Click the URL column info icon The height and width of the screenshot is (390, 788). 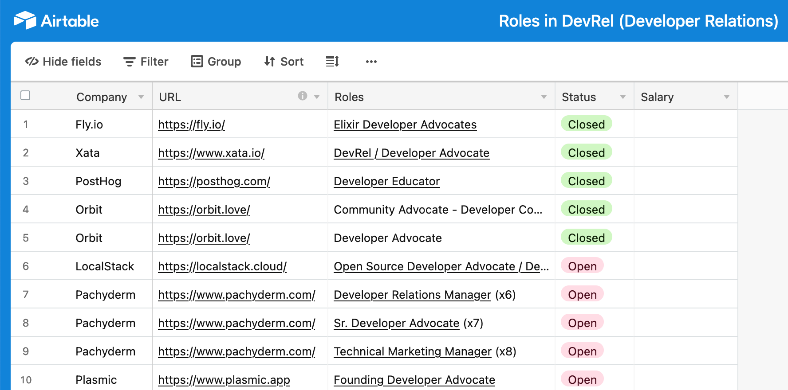click(x=303, y=96)
